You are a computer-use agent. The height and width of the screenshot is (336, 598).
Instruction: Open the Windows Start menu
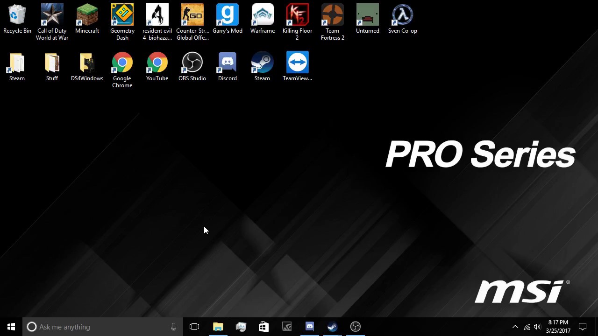pyautogui.click(x=11, y=327)
